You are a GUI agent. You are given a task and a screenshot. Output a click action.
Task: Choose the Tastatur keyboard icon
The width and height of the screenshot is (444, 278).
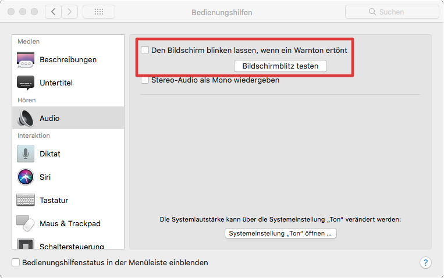pos(26,200)
